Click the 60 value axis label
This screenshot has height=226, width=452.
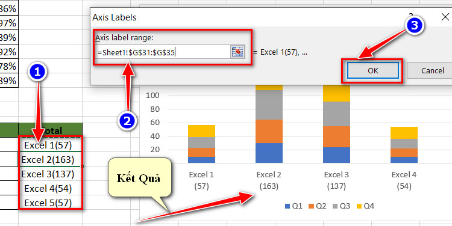(x=154, y=123)
